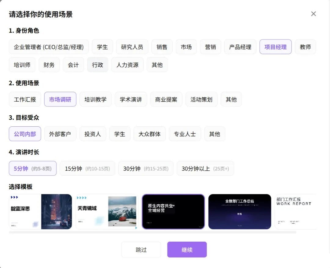The height and width of the screenshot is (268, 330).
Task: Select the 天青镜域 template
Action: point(107,211)
